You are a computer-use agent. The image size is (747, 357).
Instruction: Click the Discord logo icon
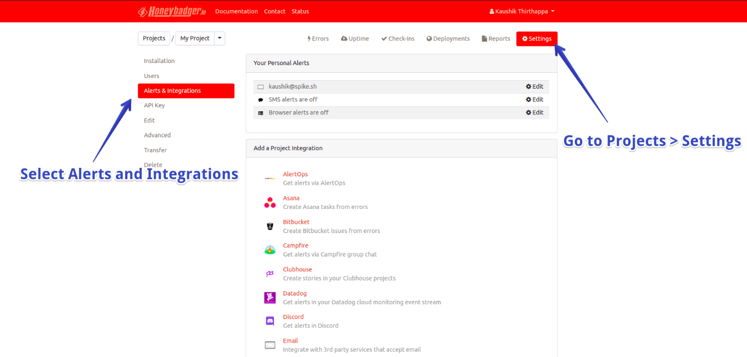[x=270, y=321]
